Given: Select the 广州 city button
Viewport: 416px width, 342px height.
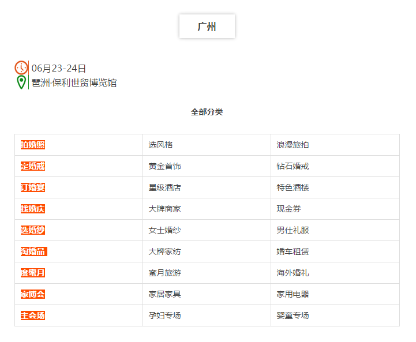Looking at the screenshot, I should coord(207,27).
